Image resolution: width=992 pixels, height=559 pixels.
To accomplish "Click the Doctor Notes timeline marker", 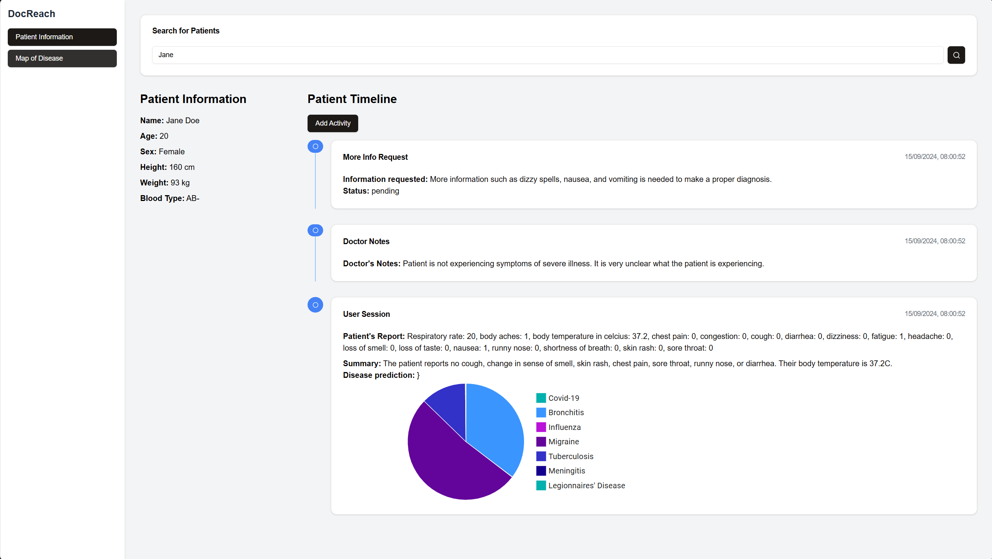I will pos(315,231).
